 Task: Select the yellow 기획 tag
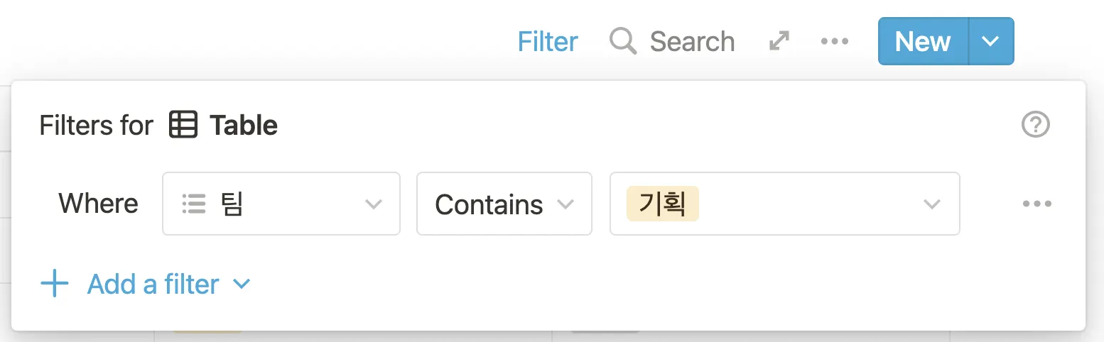point(662,204)
